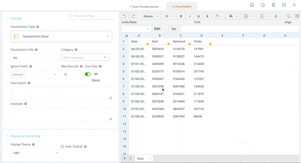Click the Visualization title field containing W2
Image resolution: width=301 pixels, height=163 pixels.
pos(35,58)
